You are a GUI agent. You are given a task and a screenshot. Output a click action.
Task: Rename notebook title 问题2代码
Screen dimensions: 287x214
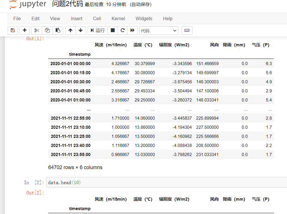[67, 4]
